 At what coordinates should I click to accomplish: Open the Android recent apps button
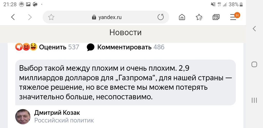pos(254,100)
